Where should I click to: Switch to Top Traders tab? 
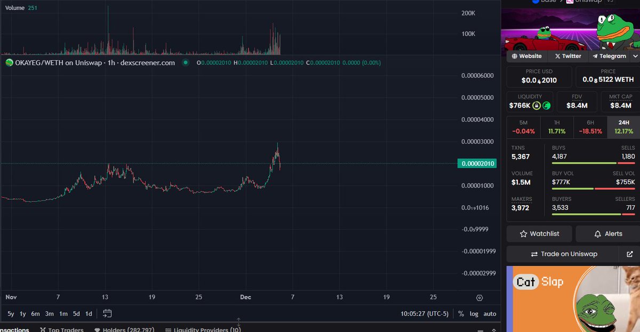[61, 330]
